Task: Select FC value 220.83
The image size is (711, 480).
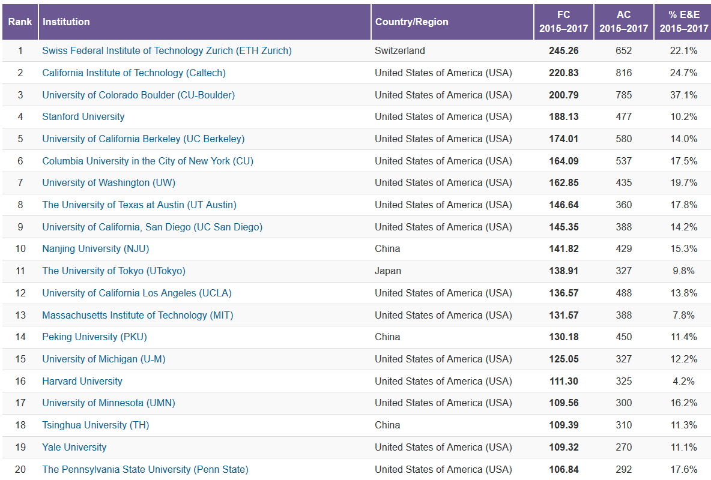Action: pos(564,73)
